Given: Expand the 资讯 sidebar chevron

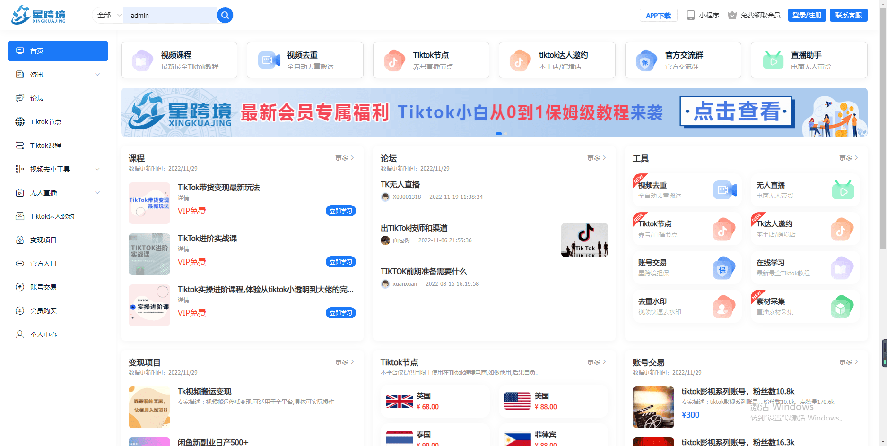Looking at the screenshot, I should tap(97, 75).
